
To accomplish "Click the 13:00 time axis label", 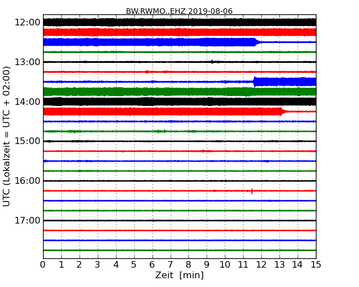I will point(28,62).
